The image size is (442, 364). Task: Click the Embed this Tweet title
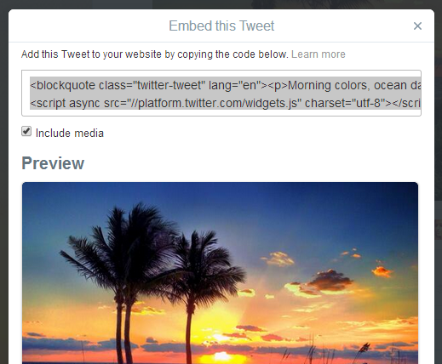(221, 26)
